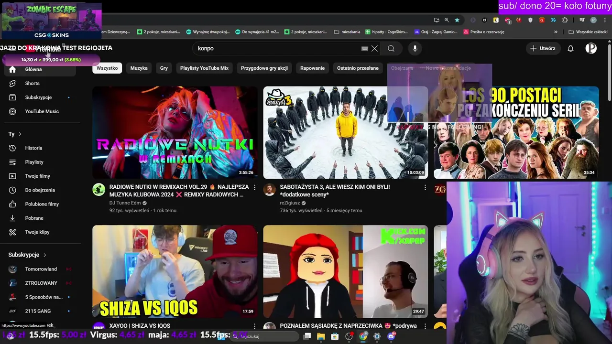Viewport: 612px width, 344px height.
Task: Open Do obejrzenia watch later list
Action: pyautogui.click(x=40, y=190)
